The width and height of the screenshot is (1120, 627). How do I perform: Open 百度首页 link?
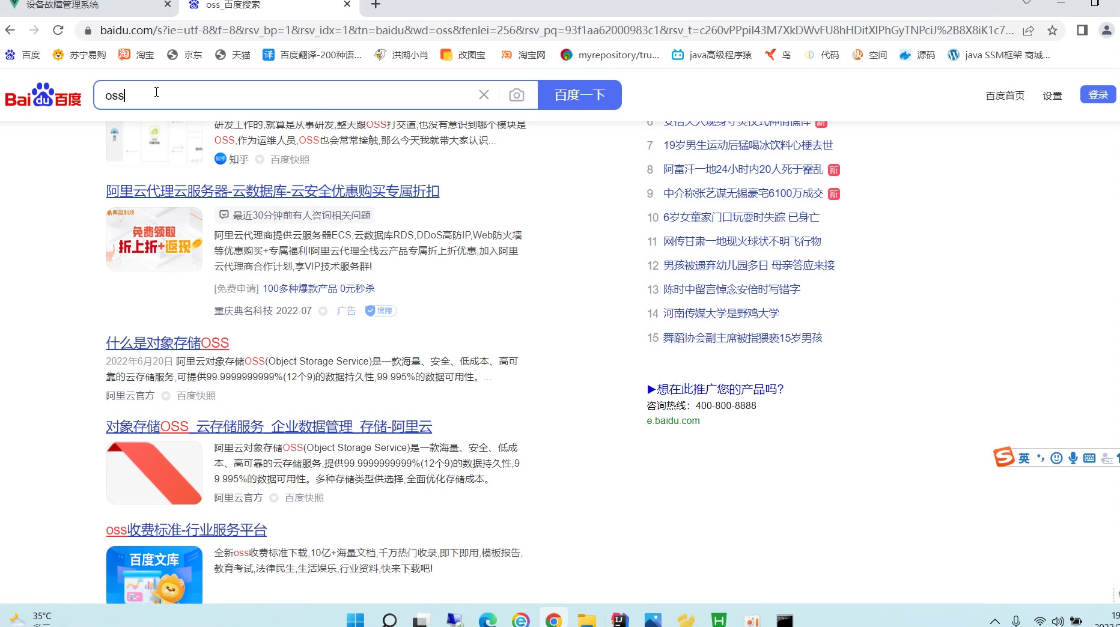(x=1005, y=96)
